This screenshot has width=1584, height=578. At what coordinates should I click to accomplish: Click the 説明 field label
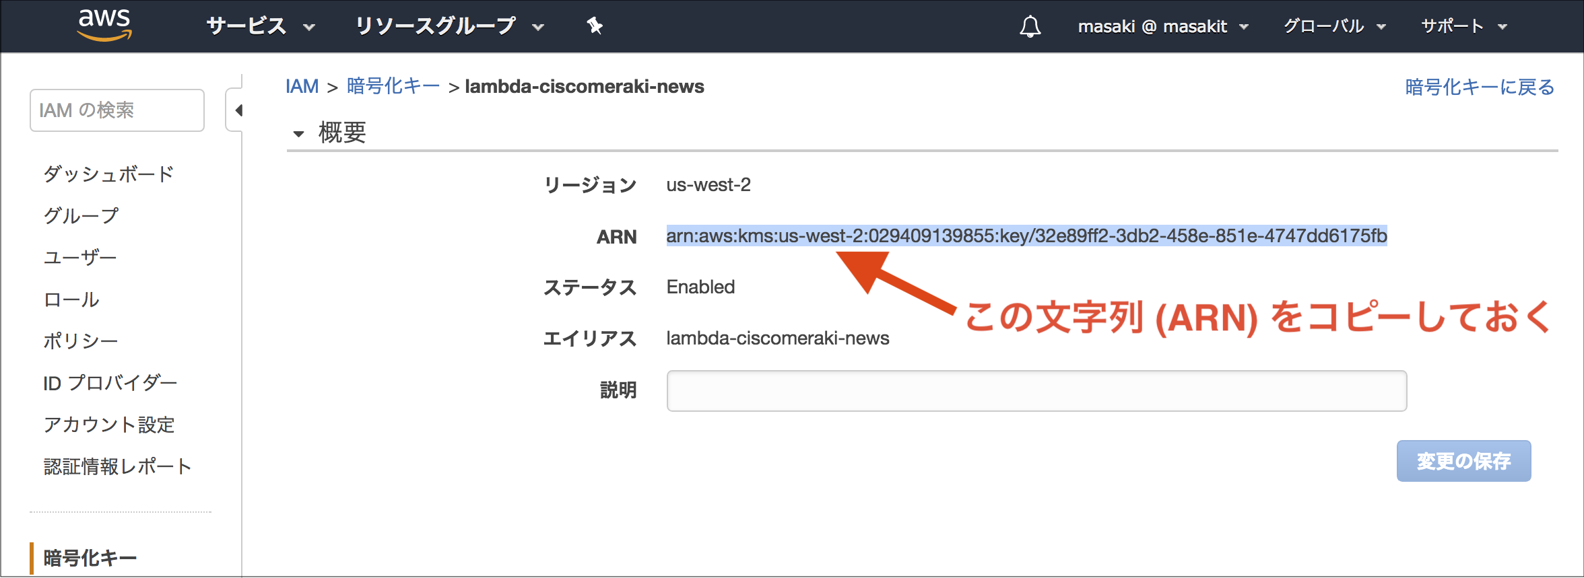[x=618, y=390]
